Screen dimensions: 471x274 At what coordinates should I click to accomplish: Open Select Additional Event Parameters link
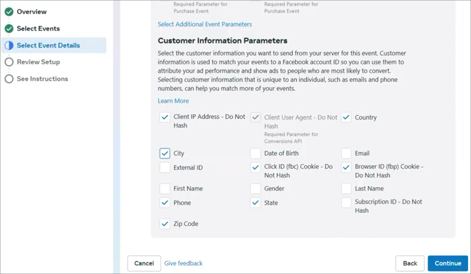pos(205,24)
